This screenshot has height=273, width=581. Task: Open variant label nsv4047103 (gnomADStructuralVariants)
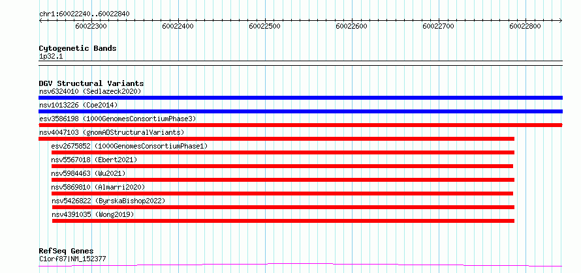point(112,132)
